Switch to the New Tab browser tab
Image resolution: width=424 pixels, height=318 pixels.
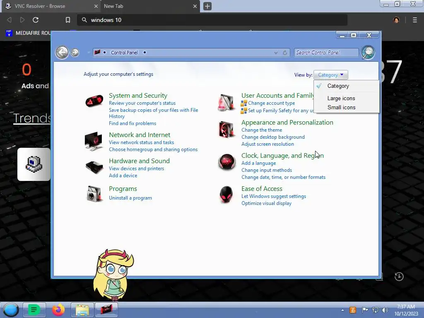(x=150, y=6)
